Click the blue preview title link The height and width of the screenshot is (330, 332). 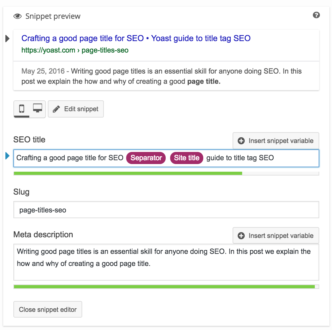(136, 39)
